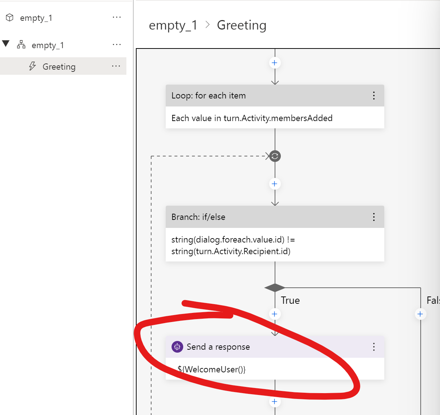Screen dimensions: 440x415
Task: Click the dialog tree icon for empty_1
Action: [x=21, y=44]
